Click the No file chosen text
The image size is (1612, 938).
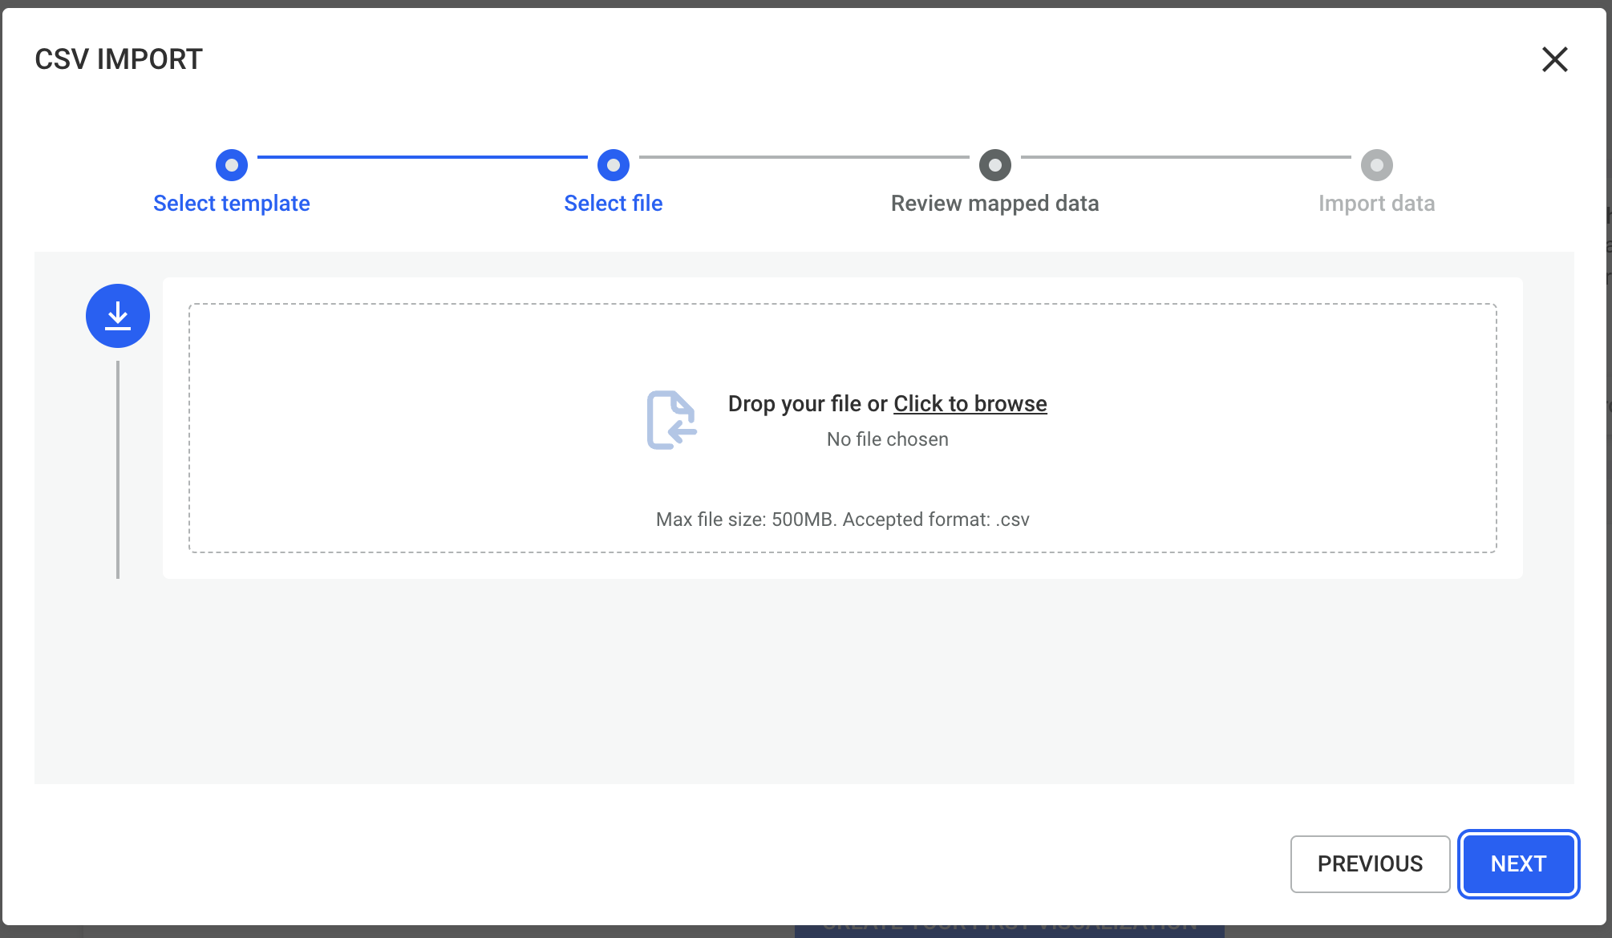(x=887, y=439)
